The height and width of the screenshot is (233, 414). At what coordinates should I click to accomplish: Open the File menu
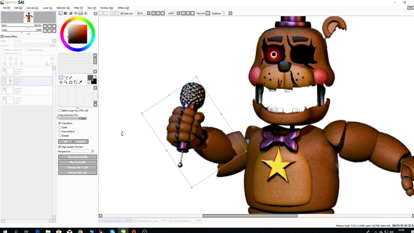point(6,8)
